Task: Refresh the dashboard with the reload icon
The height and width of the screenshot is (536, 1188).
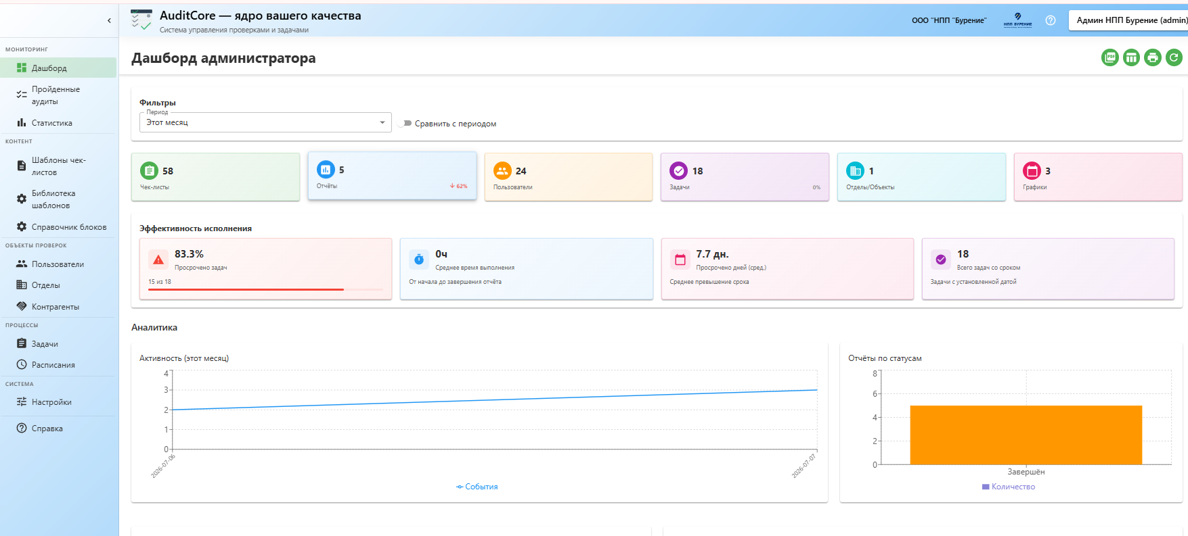Action: [x=1174, y=58]
